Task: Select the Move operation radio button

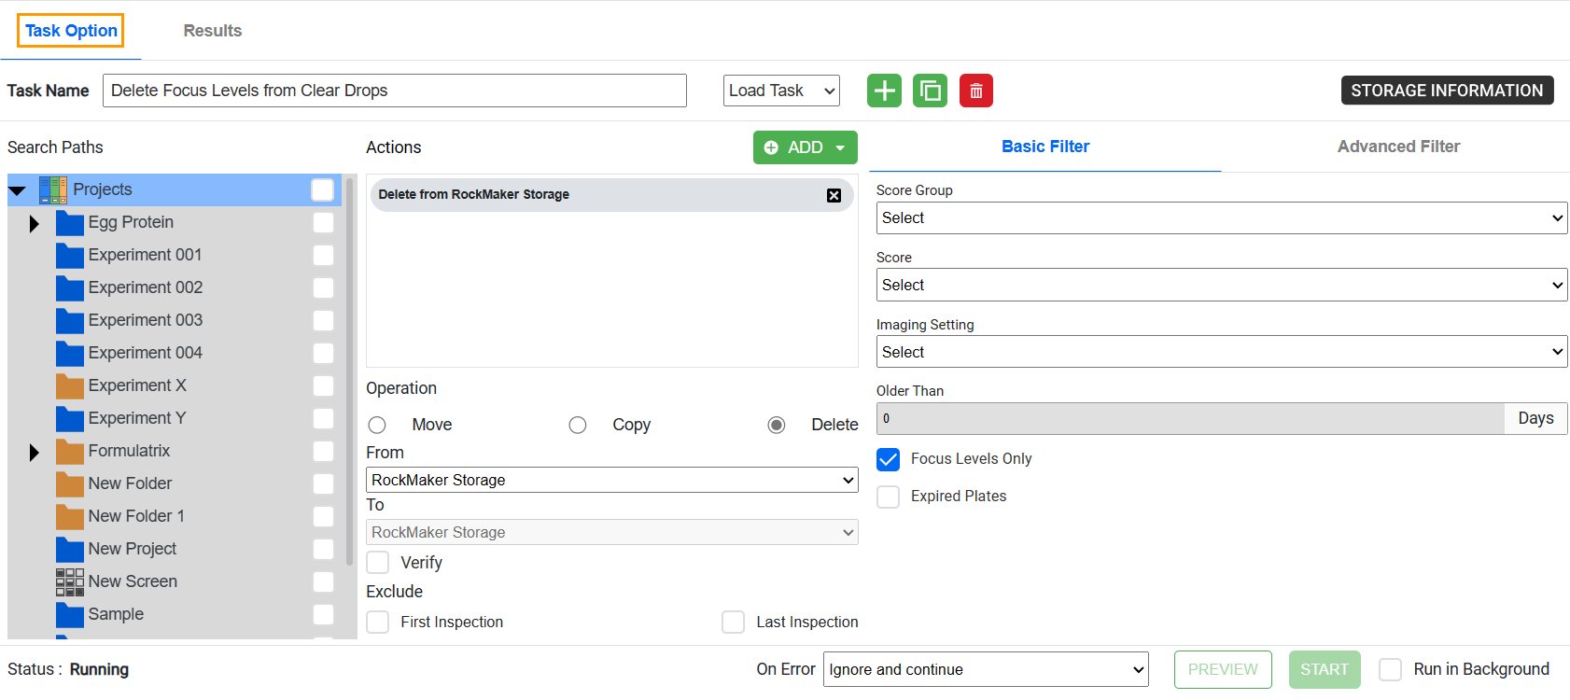Action: point(377,426)
